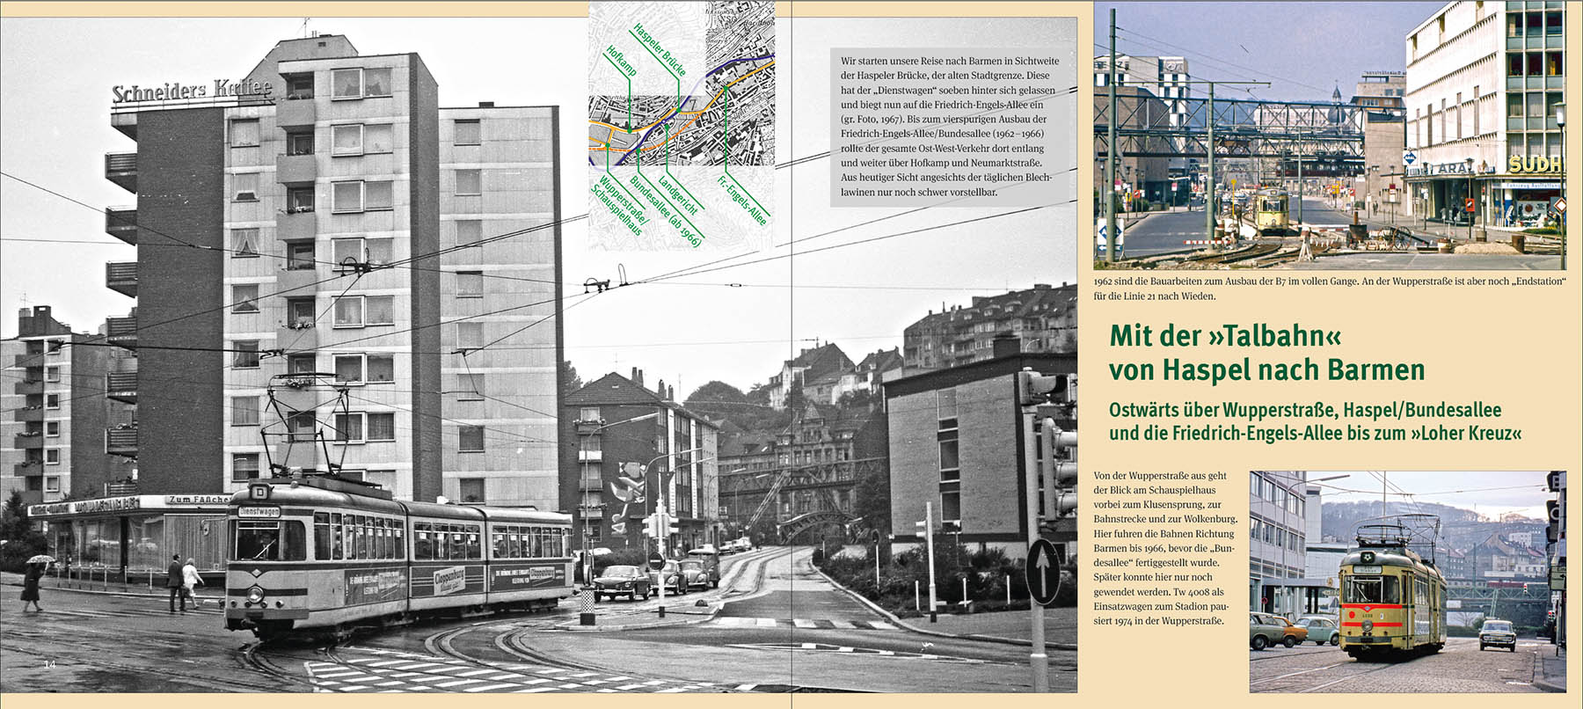The width and height of the screenshot is (1583, 709).
Task: Click the caption line starting '1962 sind die Bauarbeiten'
Action: (x=1330, y=281)
